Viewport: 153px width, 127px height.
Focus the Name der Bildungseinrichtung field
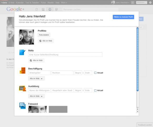39,90
